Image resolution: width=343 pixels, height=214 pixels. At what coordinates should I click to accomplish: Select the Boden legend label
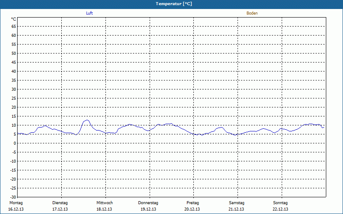[252, 13]
